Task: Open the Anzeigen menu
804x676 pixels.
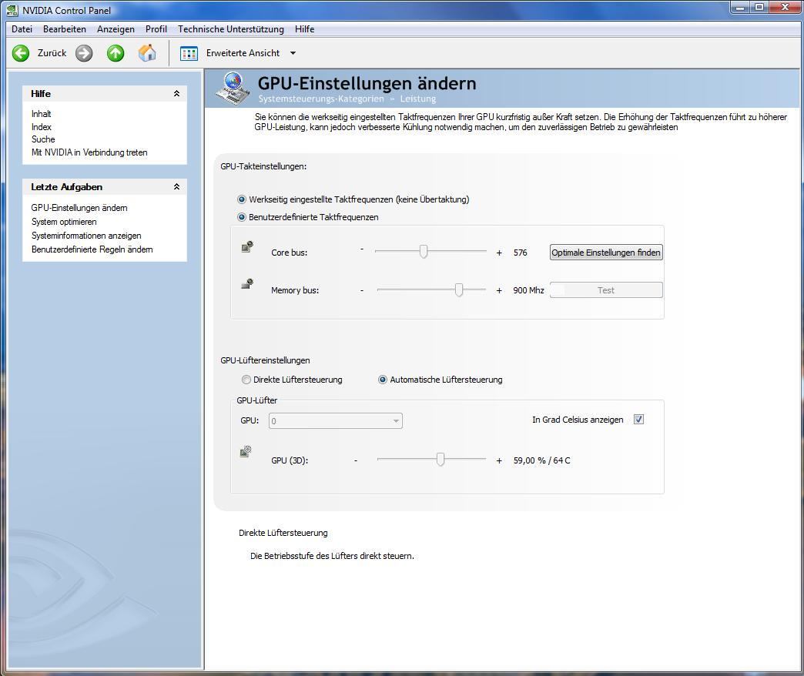Action: (x=116, y=29)
